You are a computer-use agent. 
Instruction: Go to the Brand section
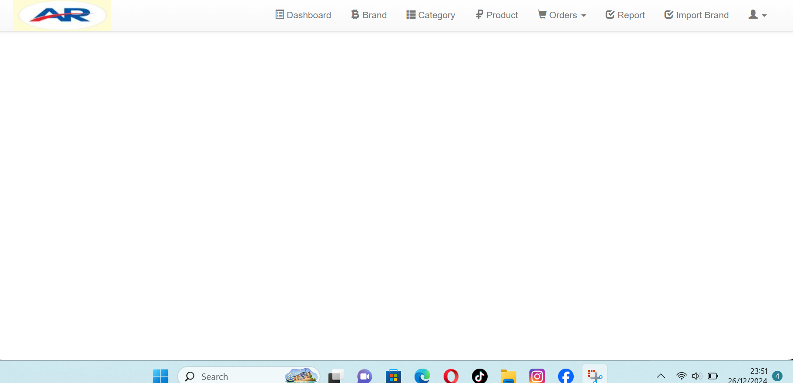pyautogui.click(x=369, y=15)
